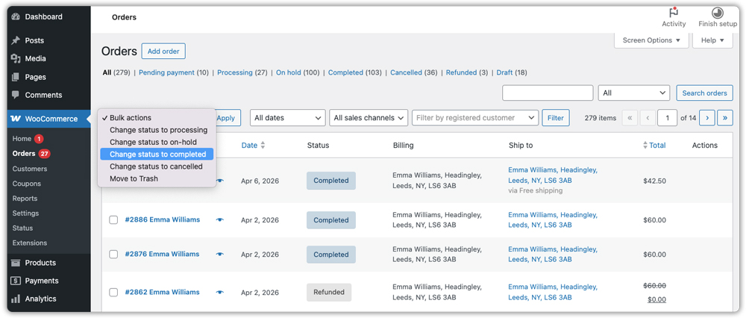
Task: Go to next page of orders
Action: (x=707, y=118)
